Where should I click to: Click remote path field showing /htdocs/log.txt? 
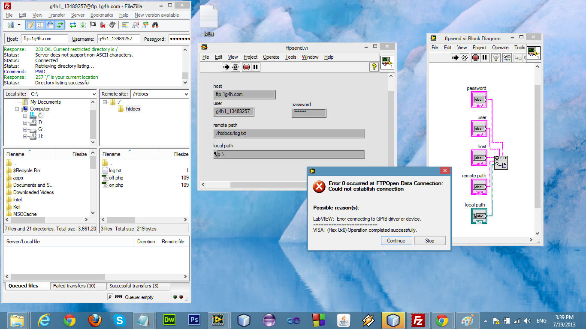(289, 134)
